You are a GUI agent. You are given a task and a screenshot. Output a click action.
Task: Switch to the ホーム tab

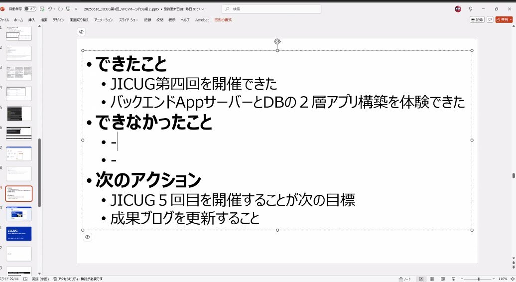18,20
